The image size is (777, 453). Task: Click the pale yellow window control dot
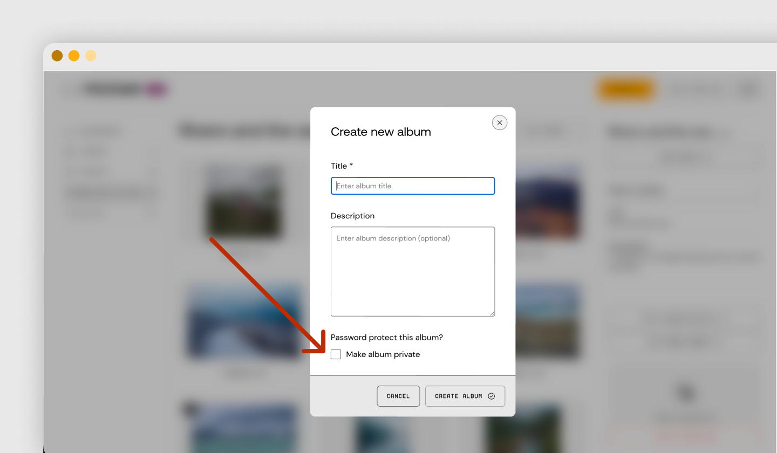91,56
